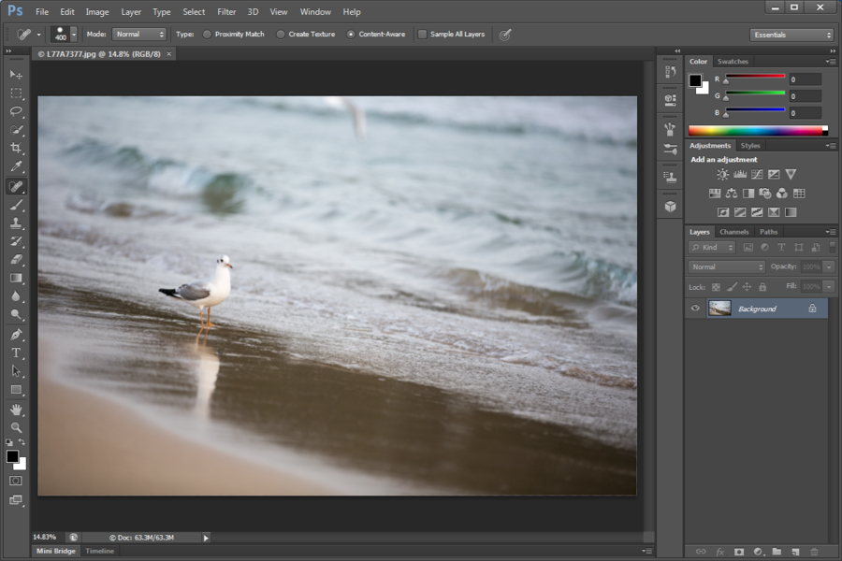Add a Brightness/Contrast adjustment
Screen dimensions: 842x561
point(723,175)
